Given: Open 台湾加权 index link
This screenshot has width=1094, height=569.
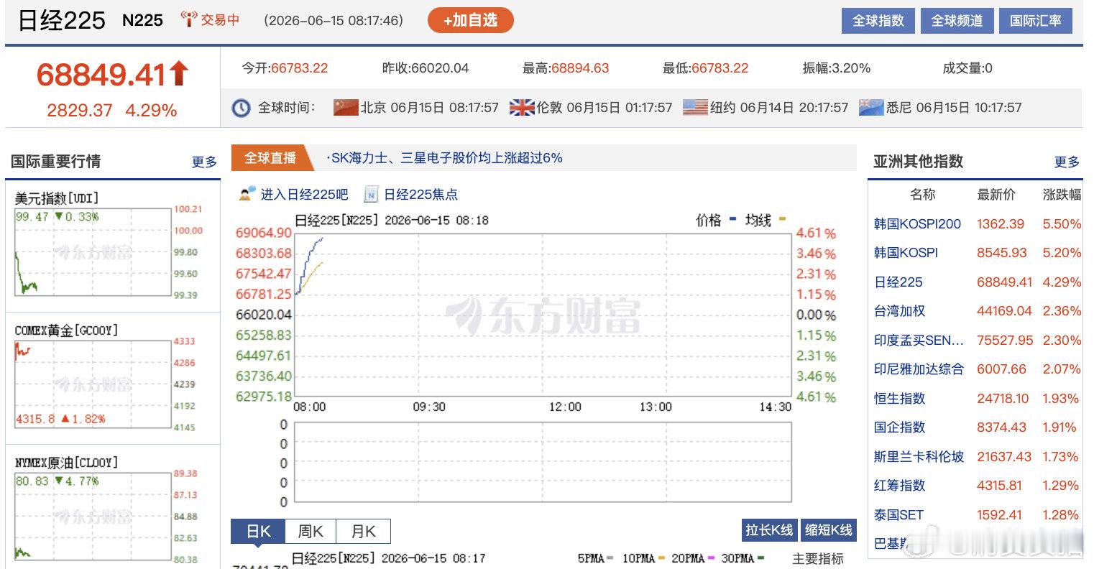Looking at the screenshot, I should tap(899, 311).
